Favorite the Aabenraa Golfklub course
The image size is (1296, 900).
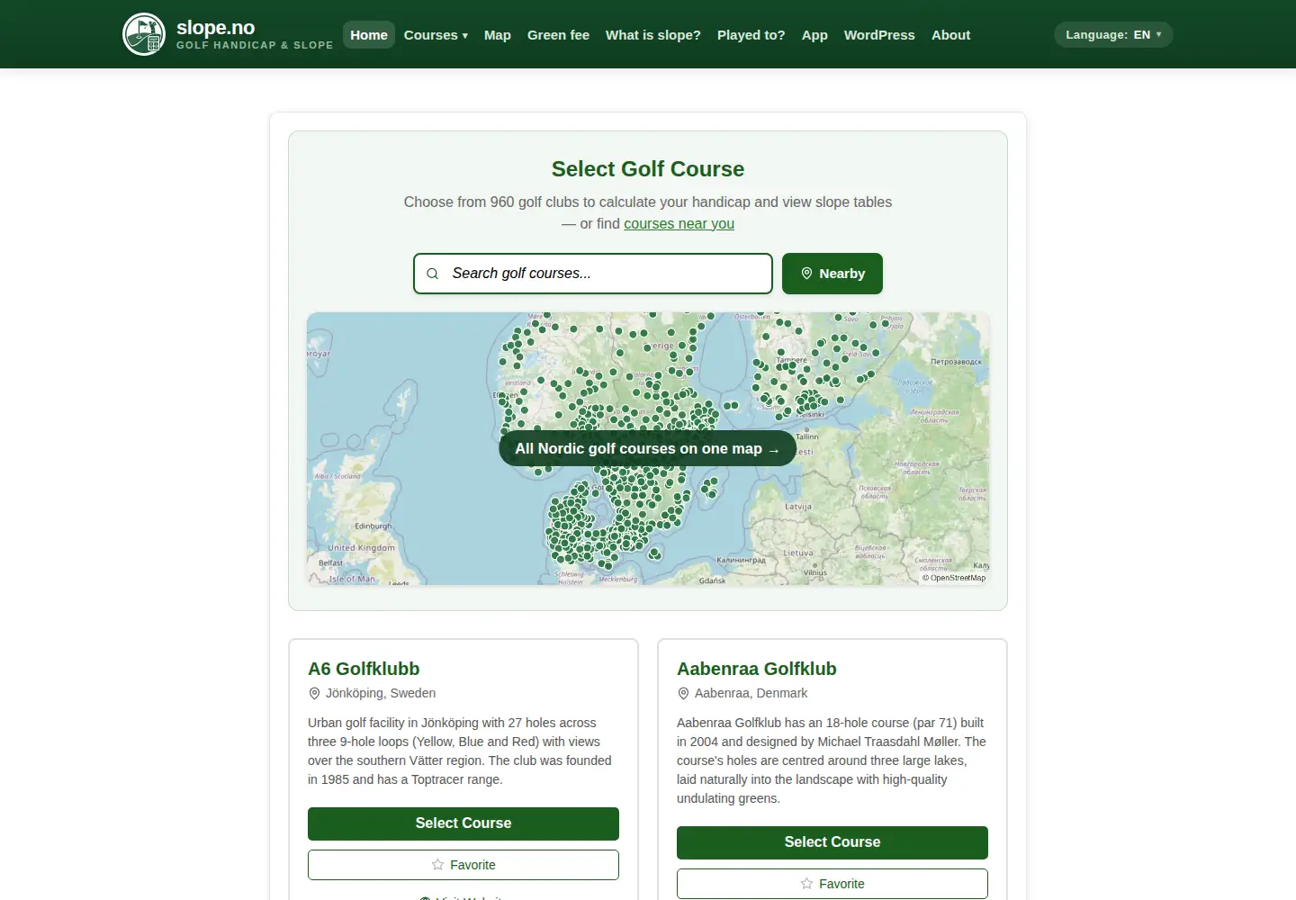tap(832, 884)
